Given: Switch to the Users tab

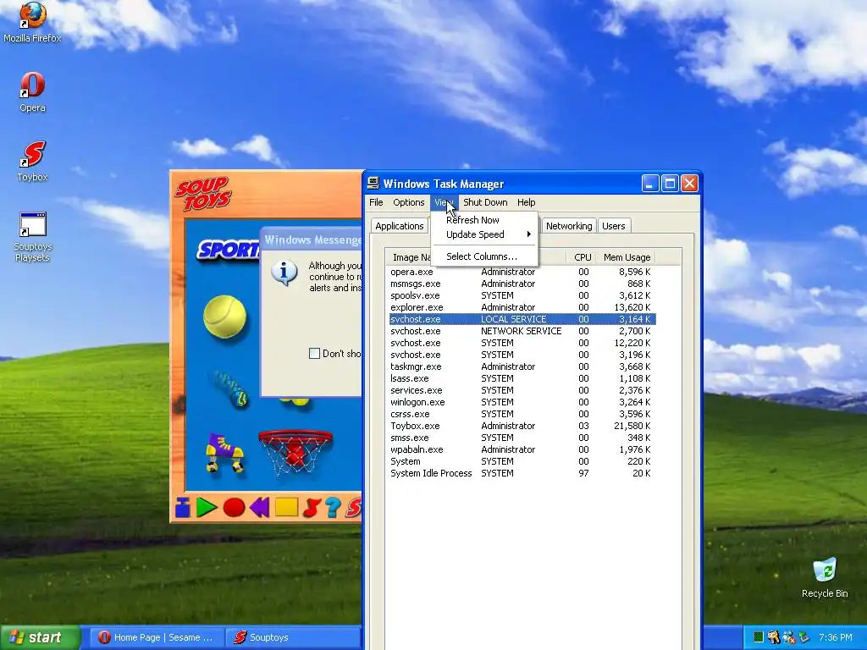Looking at the screenshot, I should tap(613, 226).
